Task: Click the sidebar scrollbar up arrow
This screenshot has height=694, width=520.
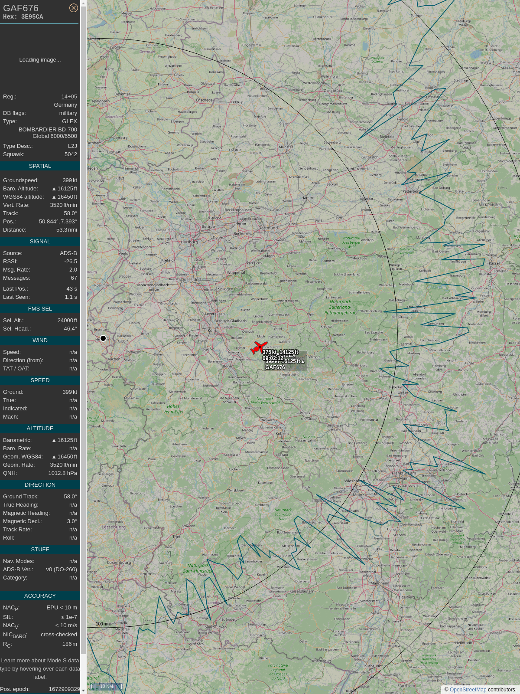Action: point(83,3)
